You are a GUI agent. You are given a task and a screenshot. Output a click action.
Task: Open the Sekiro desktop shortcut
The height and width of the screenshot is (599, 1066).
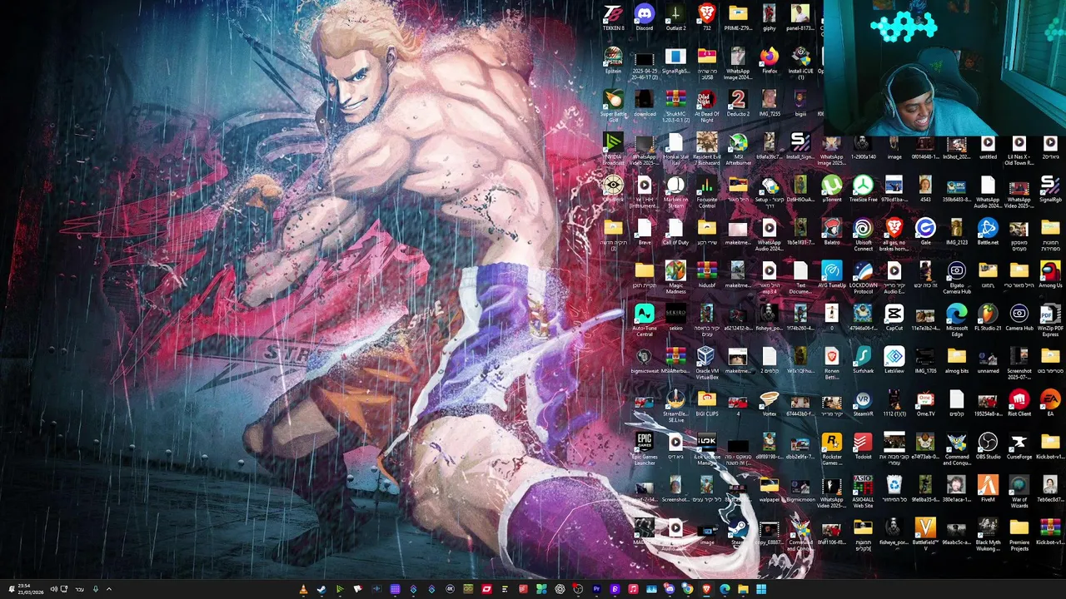pos(675,319)
